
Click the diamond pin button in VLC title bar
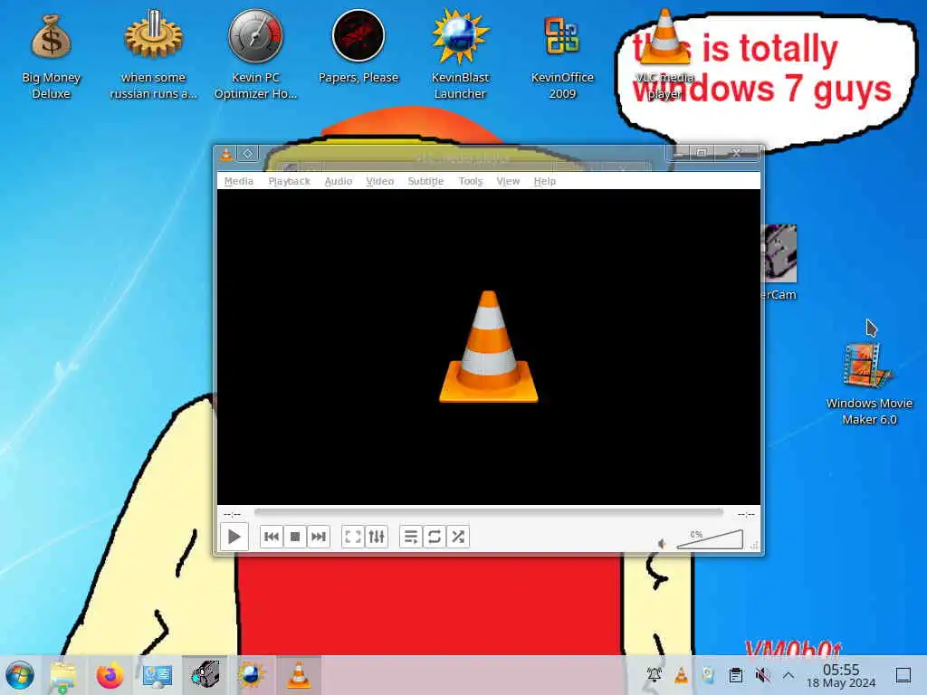(248, 154)
